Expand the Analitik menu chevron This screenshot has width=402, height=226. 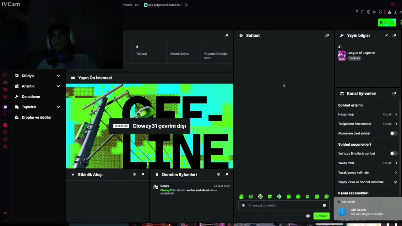coord(58,86)
